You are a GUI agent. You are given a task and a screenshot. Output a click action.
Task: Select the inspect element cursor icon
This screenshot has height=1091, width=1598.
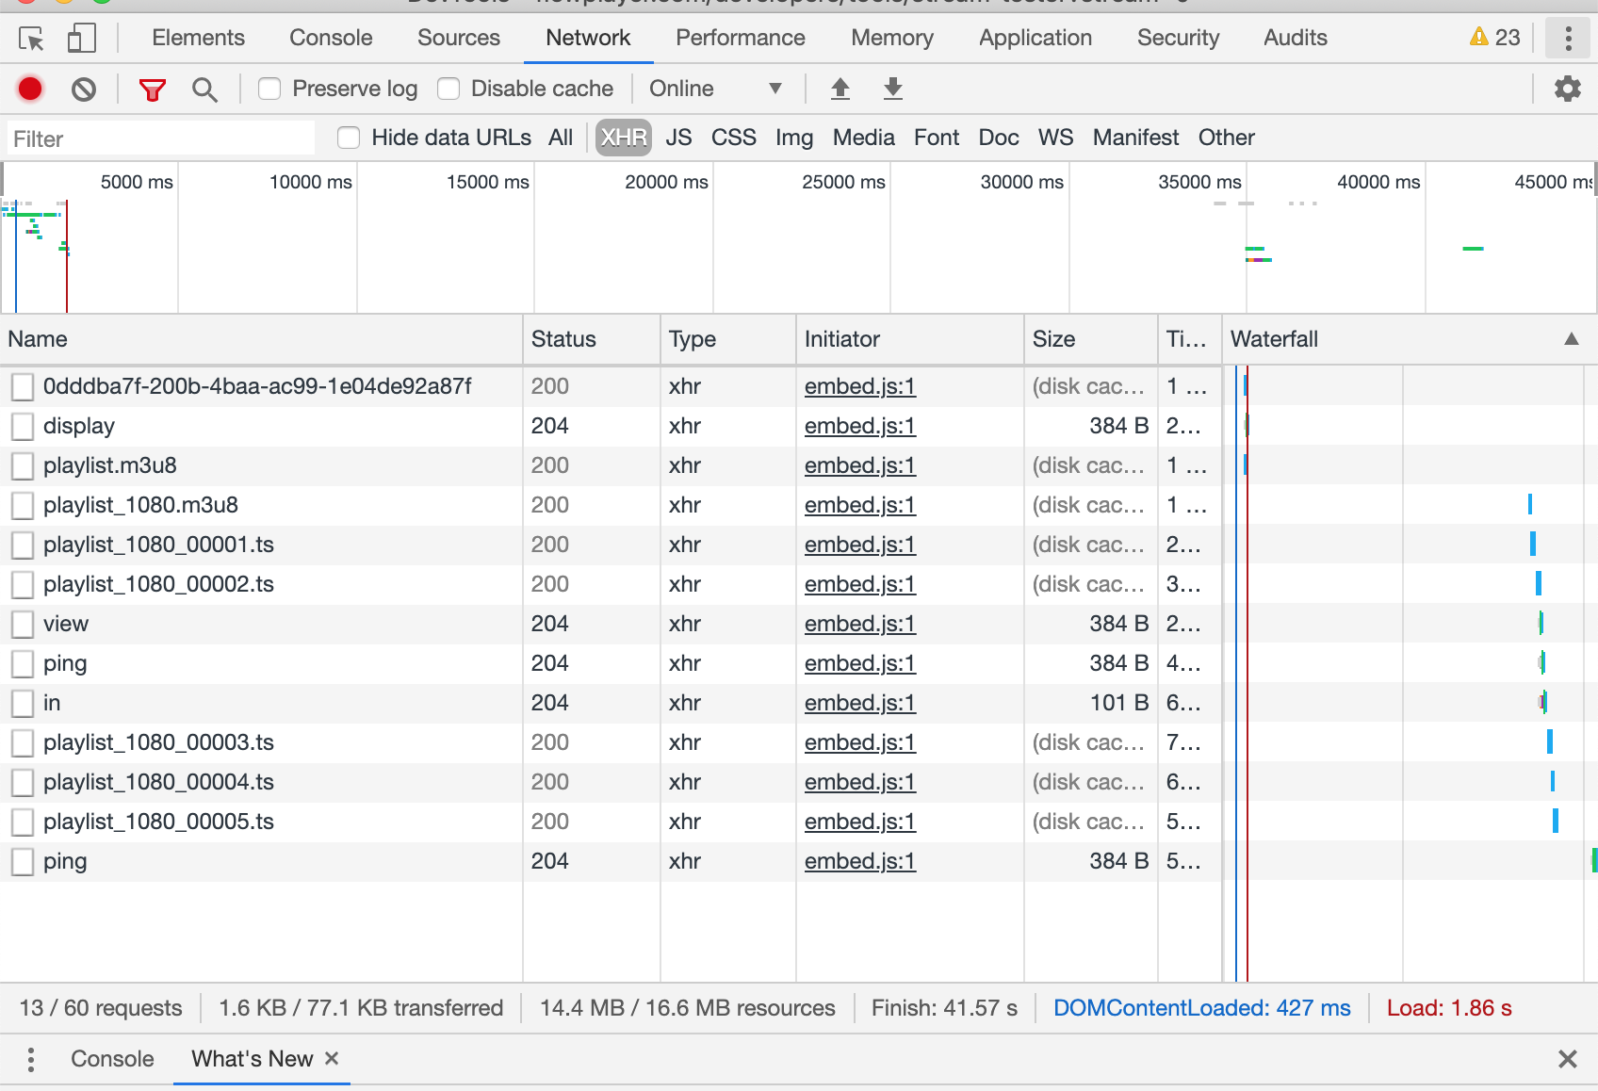(x=31, y=39)
